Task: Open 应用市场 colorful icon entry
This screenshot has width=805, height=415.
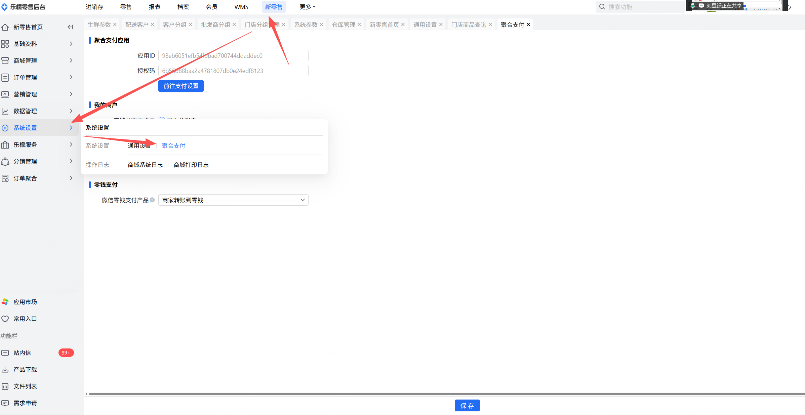Action: click(x=5, y=302)
